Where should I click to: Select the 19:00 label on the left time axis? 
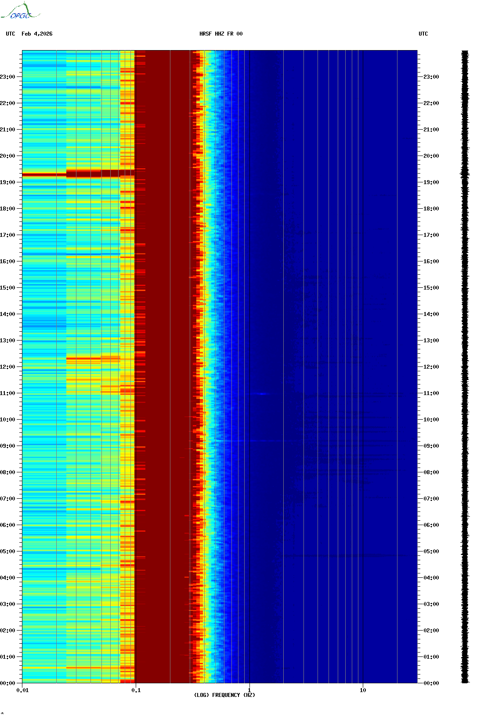pyautogui.click(x=7, y=182)
